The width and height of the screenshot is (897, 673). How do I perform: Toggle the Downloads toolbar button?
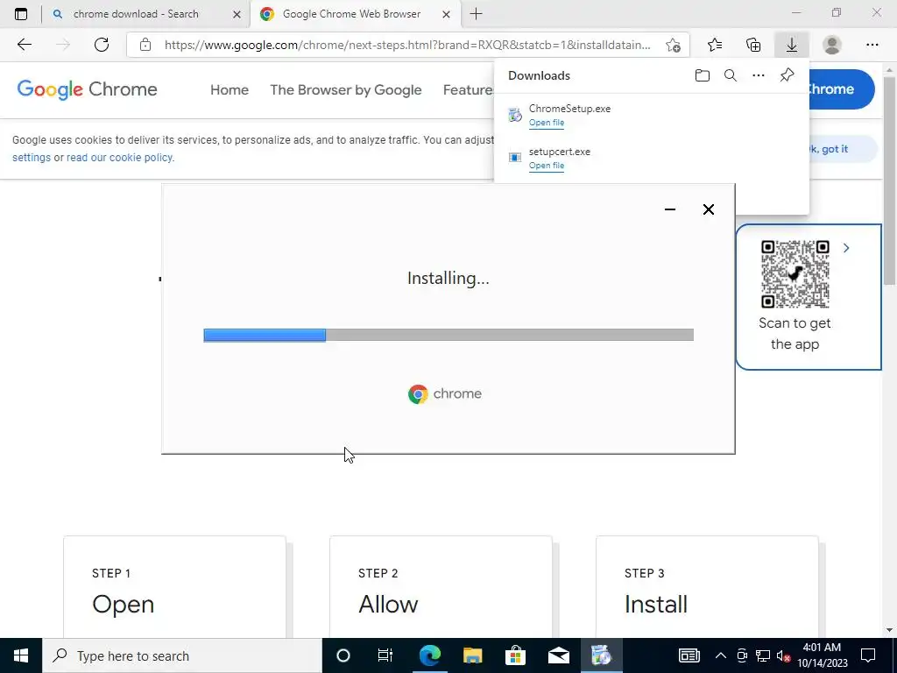pyautogui.click(x=792, y=45)
